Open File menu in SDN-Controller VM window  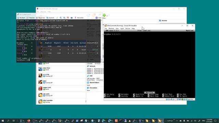coord(106,28)
